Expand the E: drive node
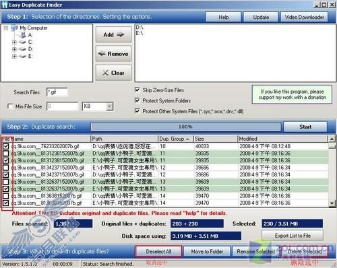This screenshot has height=268, width=337. coord(14,56)
